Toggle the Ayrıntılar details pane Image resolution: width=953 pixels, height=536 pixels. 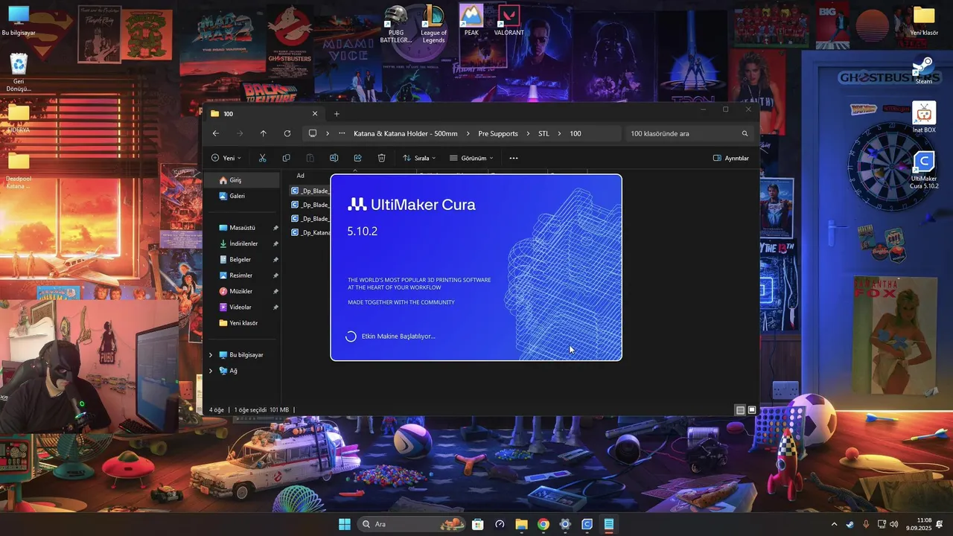coord(731,158)
